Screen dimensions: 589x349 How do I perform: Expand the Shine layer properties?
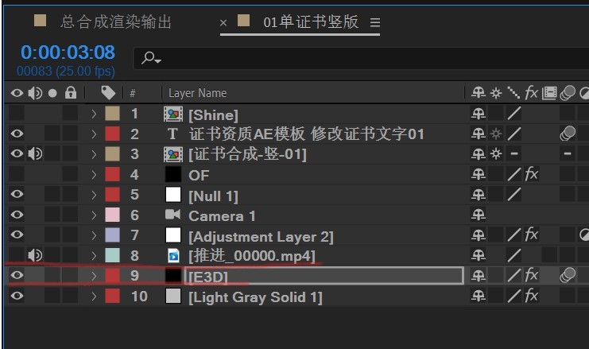point(94,114)
